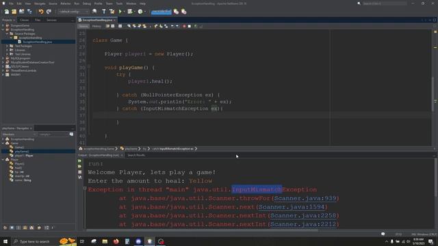
Task: Expand the DungeonGame project node
Action: tap(3, 25)
